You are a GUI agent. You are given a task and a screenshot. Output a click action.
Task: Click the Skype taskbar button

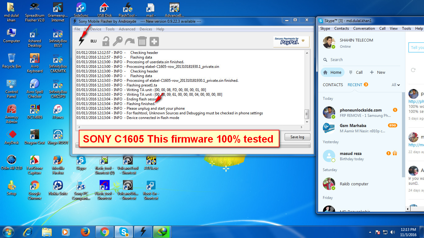[x=124, y=232]
